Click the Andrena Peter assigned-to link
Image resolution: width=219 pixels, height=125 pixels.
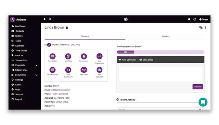click(63, 98)
